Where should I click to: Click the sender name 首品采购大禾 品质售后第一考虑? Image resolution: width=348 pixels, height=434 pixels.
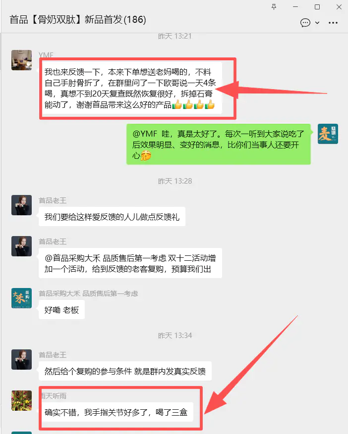[x=88, y=293]
